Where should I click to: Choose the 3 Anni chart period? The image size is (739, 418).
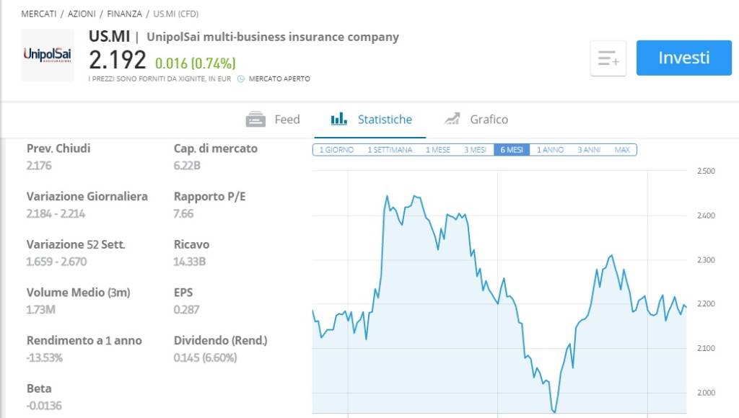point(589,150)
